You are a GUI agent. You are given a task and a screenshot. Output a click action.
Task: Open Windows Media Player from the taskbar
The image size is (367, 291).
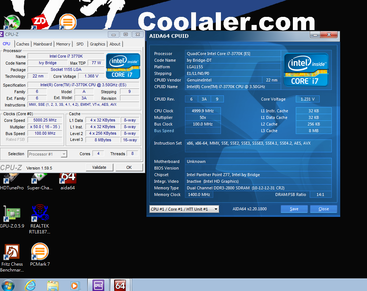(75, 285)
